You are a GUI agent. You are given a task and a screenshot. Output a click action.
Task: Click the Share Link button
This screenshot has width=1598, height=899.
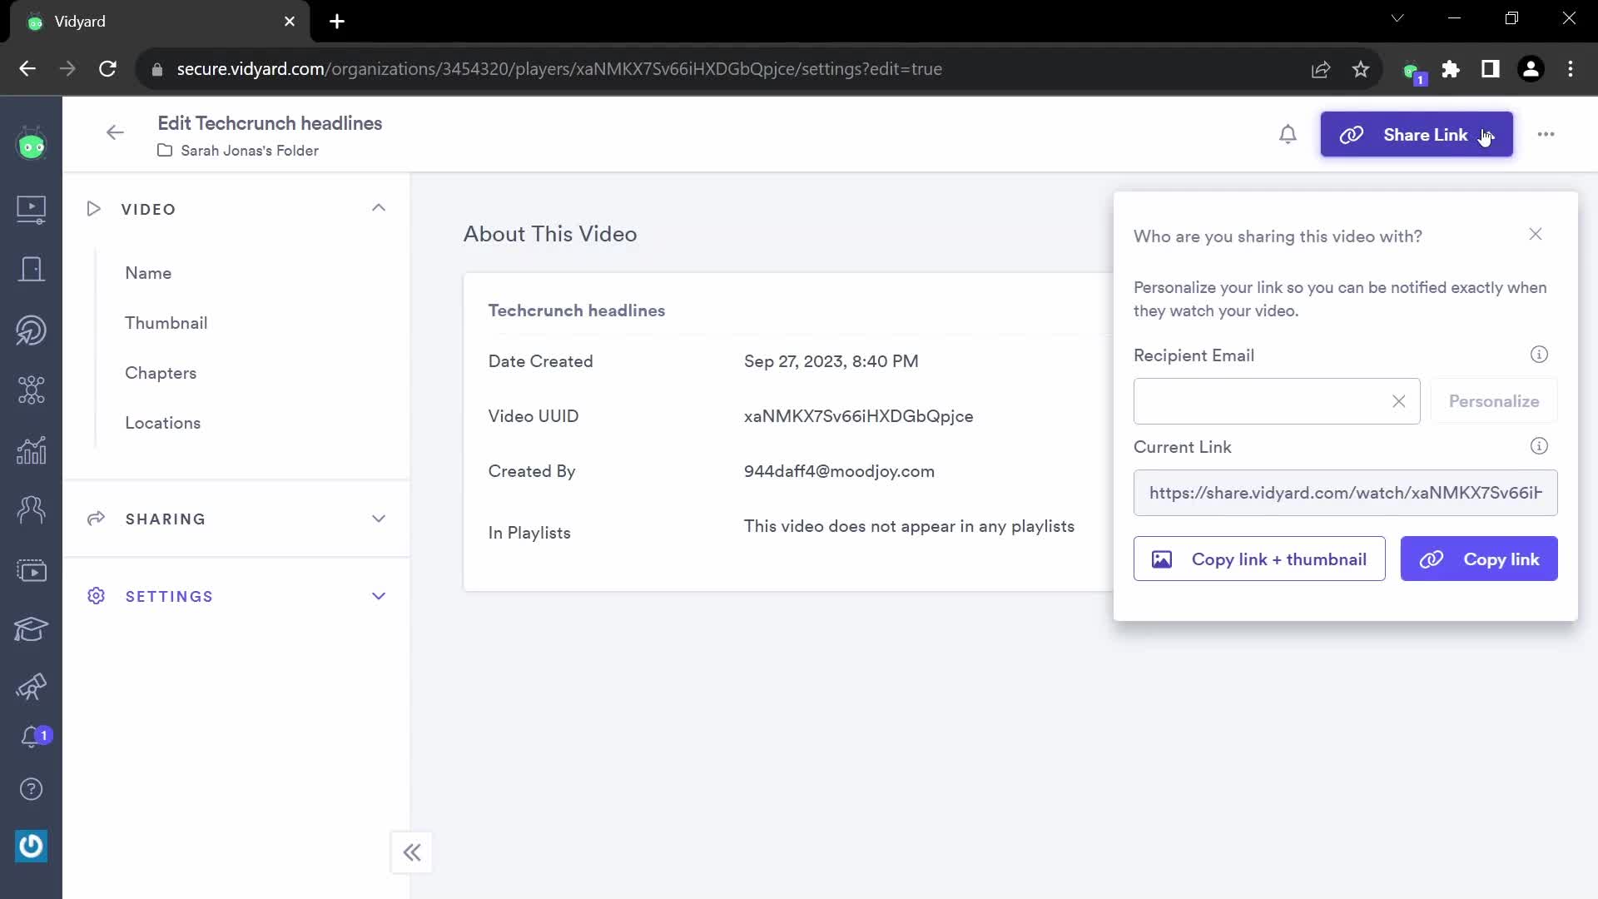(x=1417, y=134)
